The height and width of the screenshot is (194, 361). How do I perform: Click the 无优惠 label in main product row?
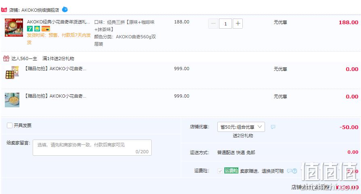point(280,22)
